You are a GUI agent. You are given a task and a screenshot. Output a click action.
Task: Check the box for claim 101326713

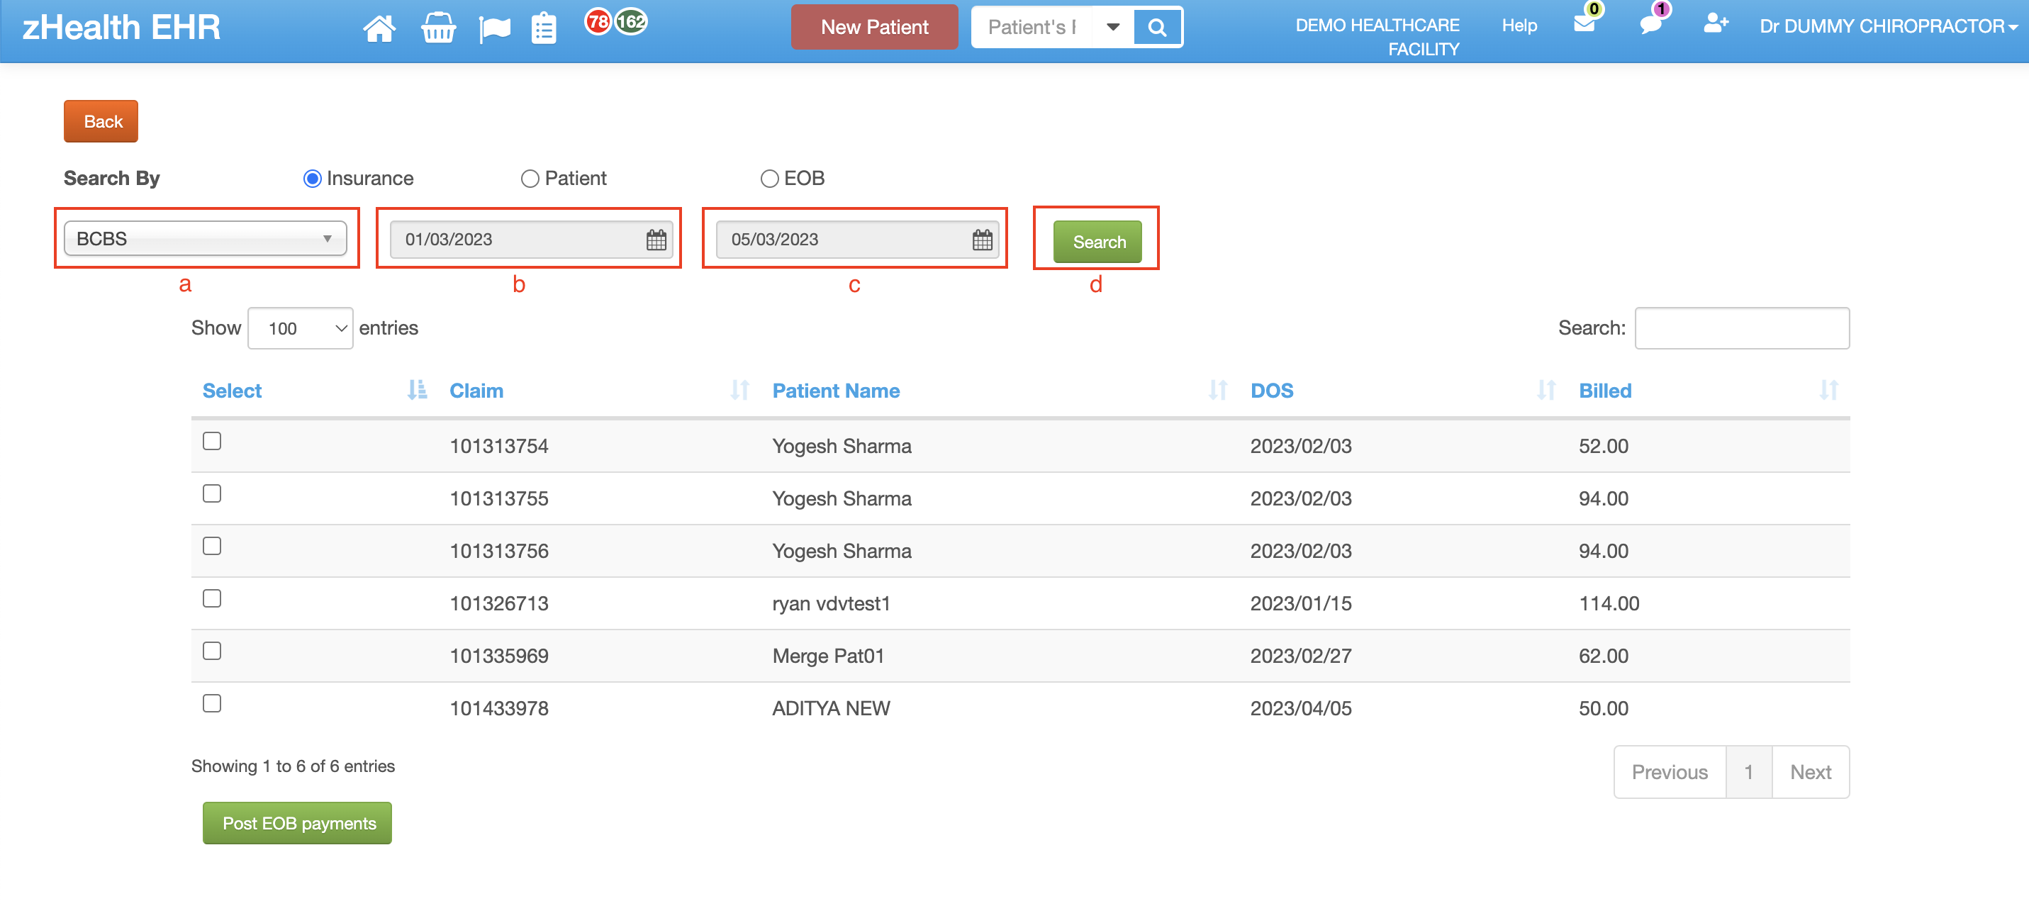(x=212, y=598)
